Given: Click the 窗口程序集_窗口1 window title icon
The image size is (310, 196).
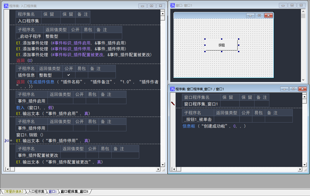Looking at the screenshot, I should (x=172, y=89).
